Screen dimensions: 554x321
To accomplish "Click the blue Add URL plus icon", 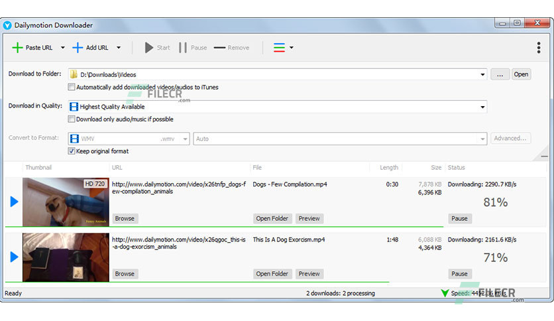I will pos(78,47).
